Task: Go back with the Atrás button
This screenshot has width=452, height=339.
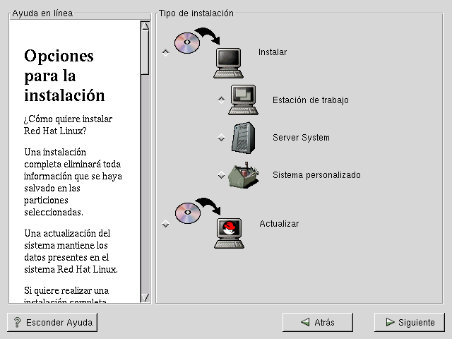Action: point(317,322)
